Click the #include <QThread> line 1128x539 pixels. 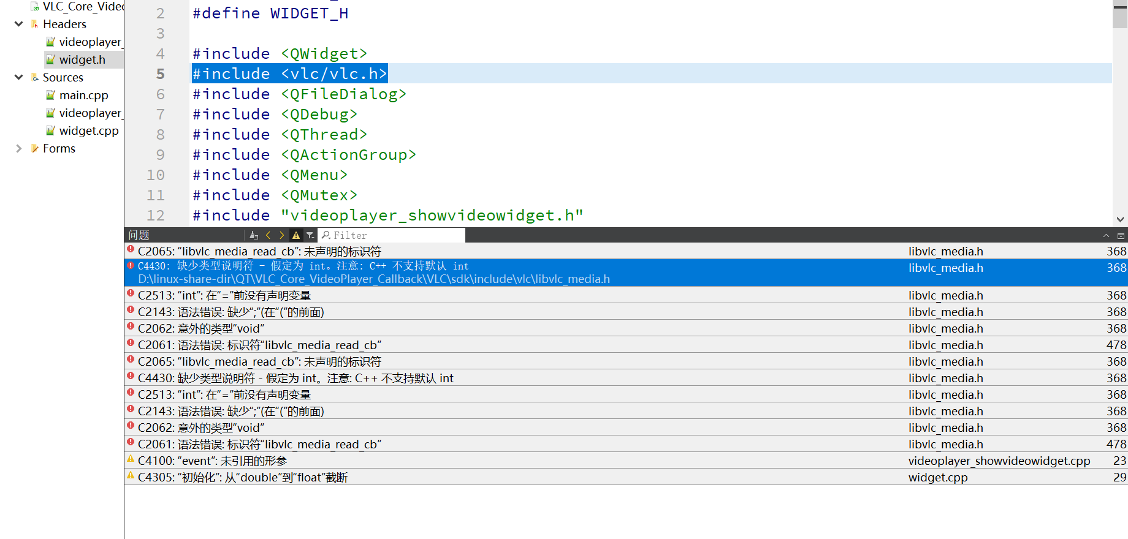(280, 134)
